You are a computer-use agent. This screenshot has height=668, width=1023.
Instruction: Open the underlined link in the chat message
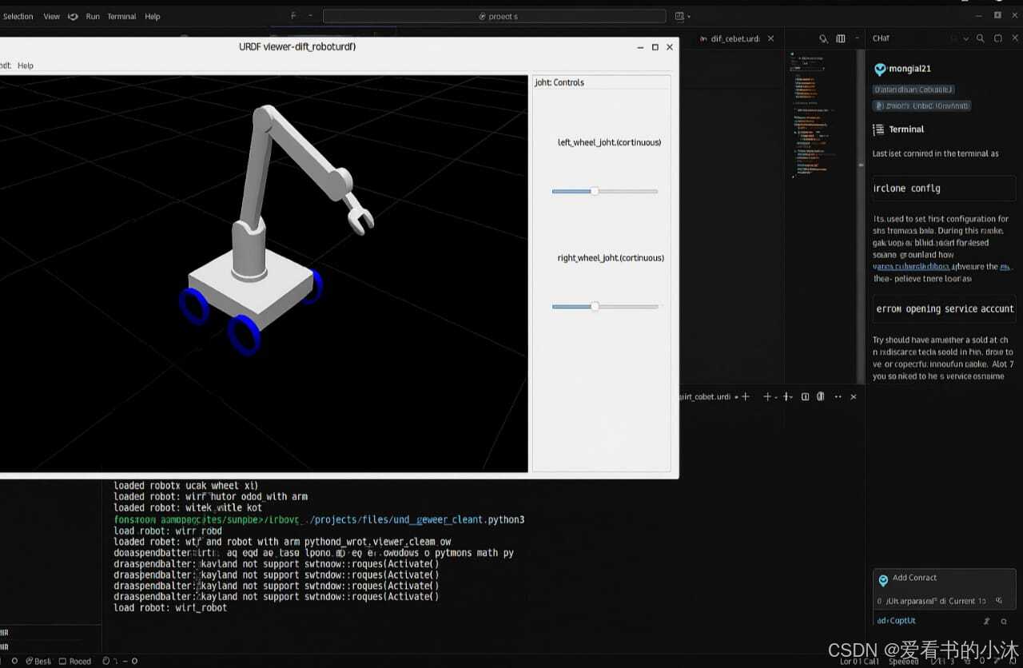click(911, 267)
